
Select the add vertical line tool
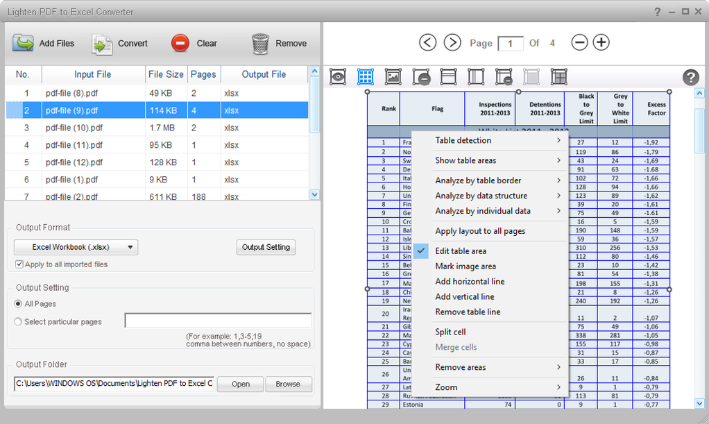pyautogui.click(x=476, y=78)
